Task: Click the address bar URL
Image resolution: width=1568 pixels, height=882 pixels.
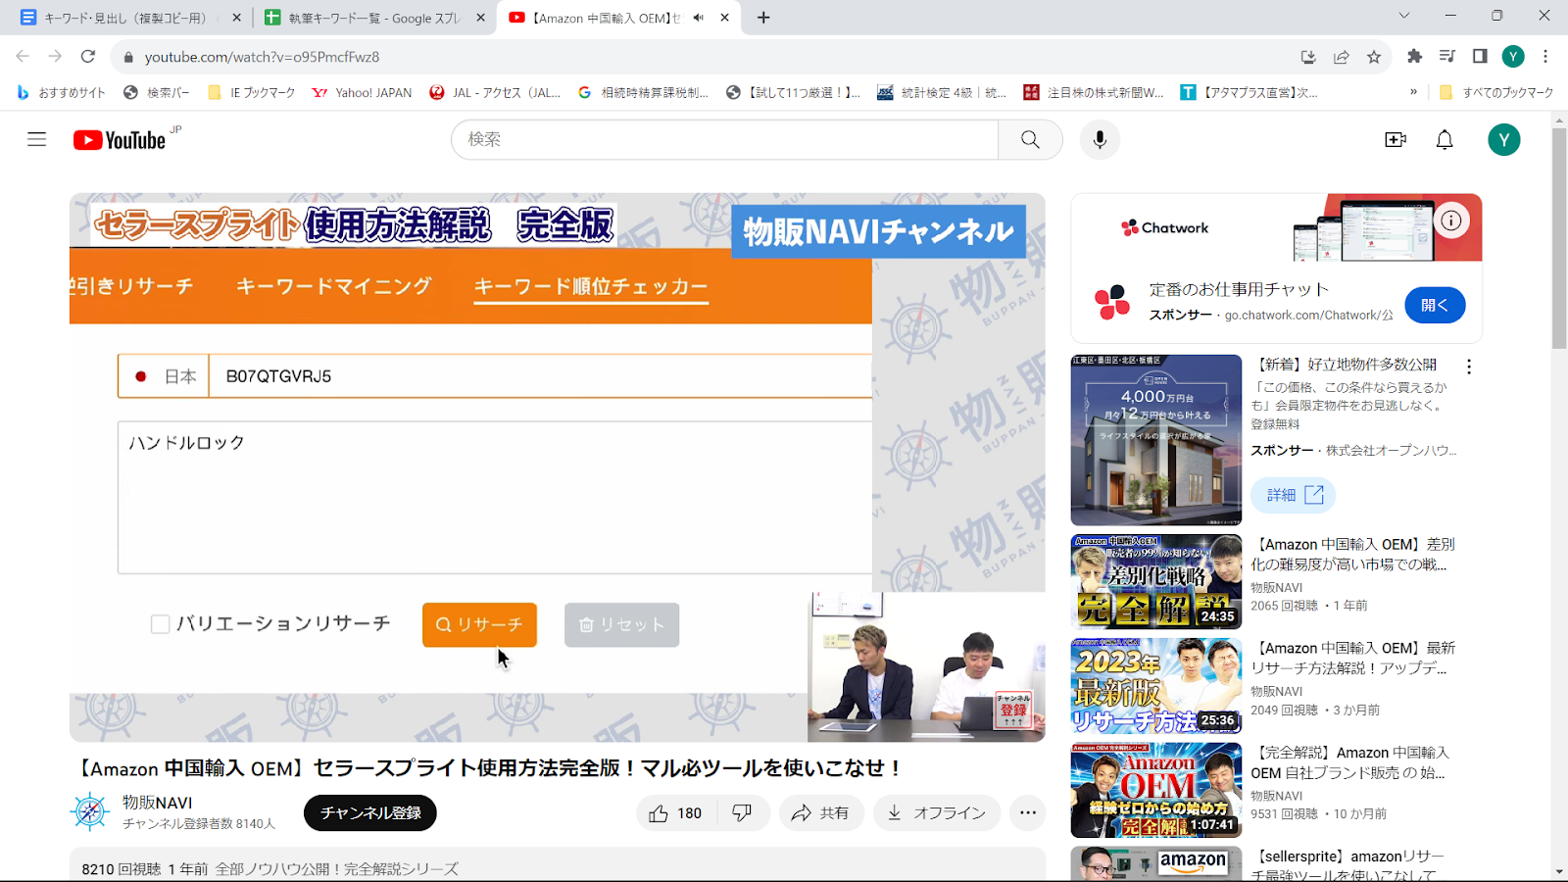Action: pos(262,57)
